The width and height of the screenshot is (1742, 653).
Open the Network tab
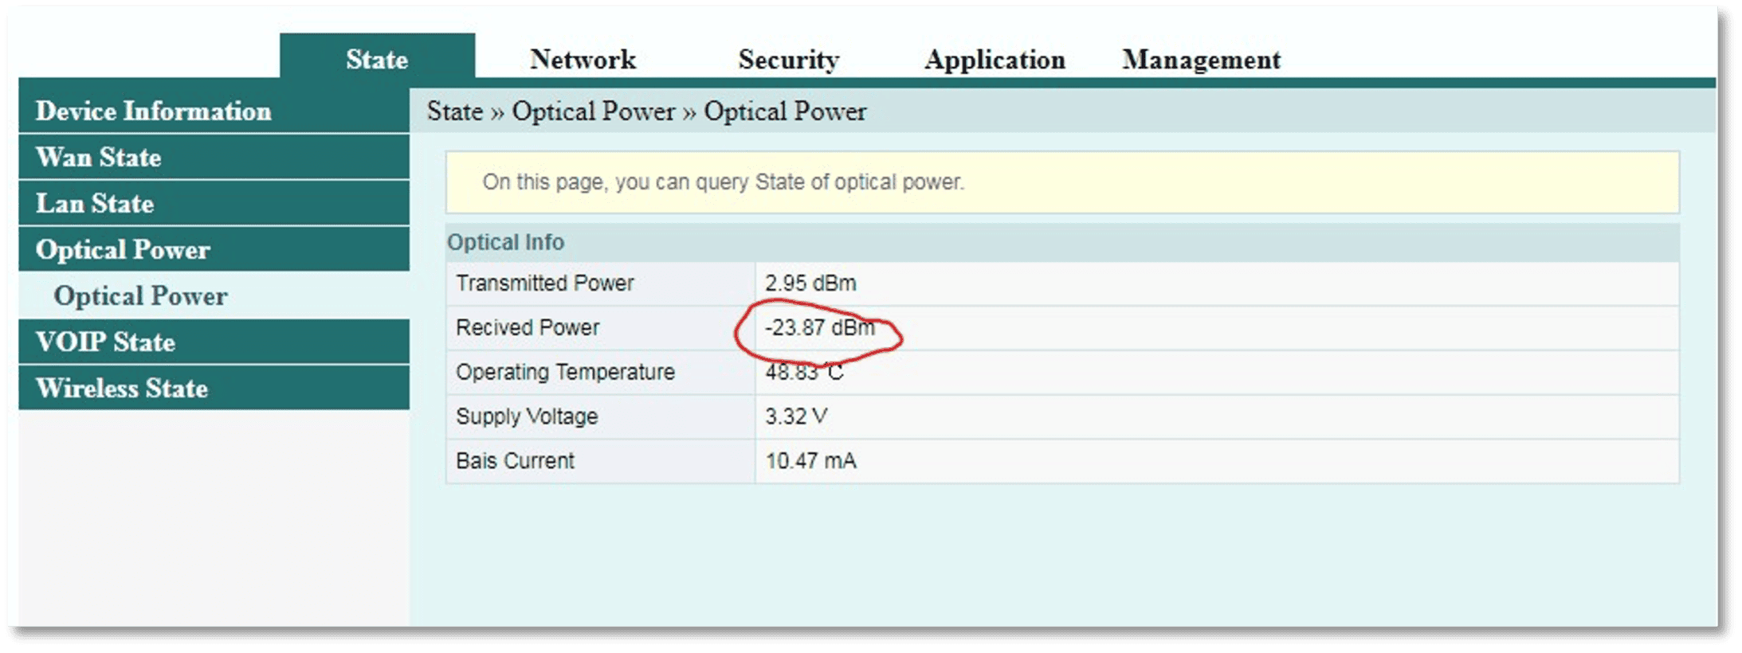[x=583, y=59]
